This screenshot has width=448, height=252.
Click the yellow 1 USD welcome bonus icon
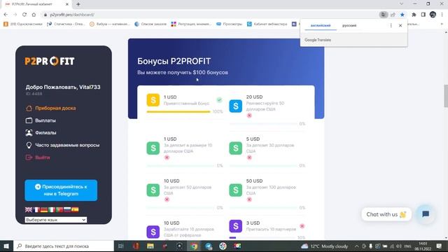(x=153, y=100)
